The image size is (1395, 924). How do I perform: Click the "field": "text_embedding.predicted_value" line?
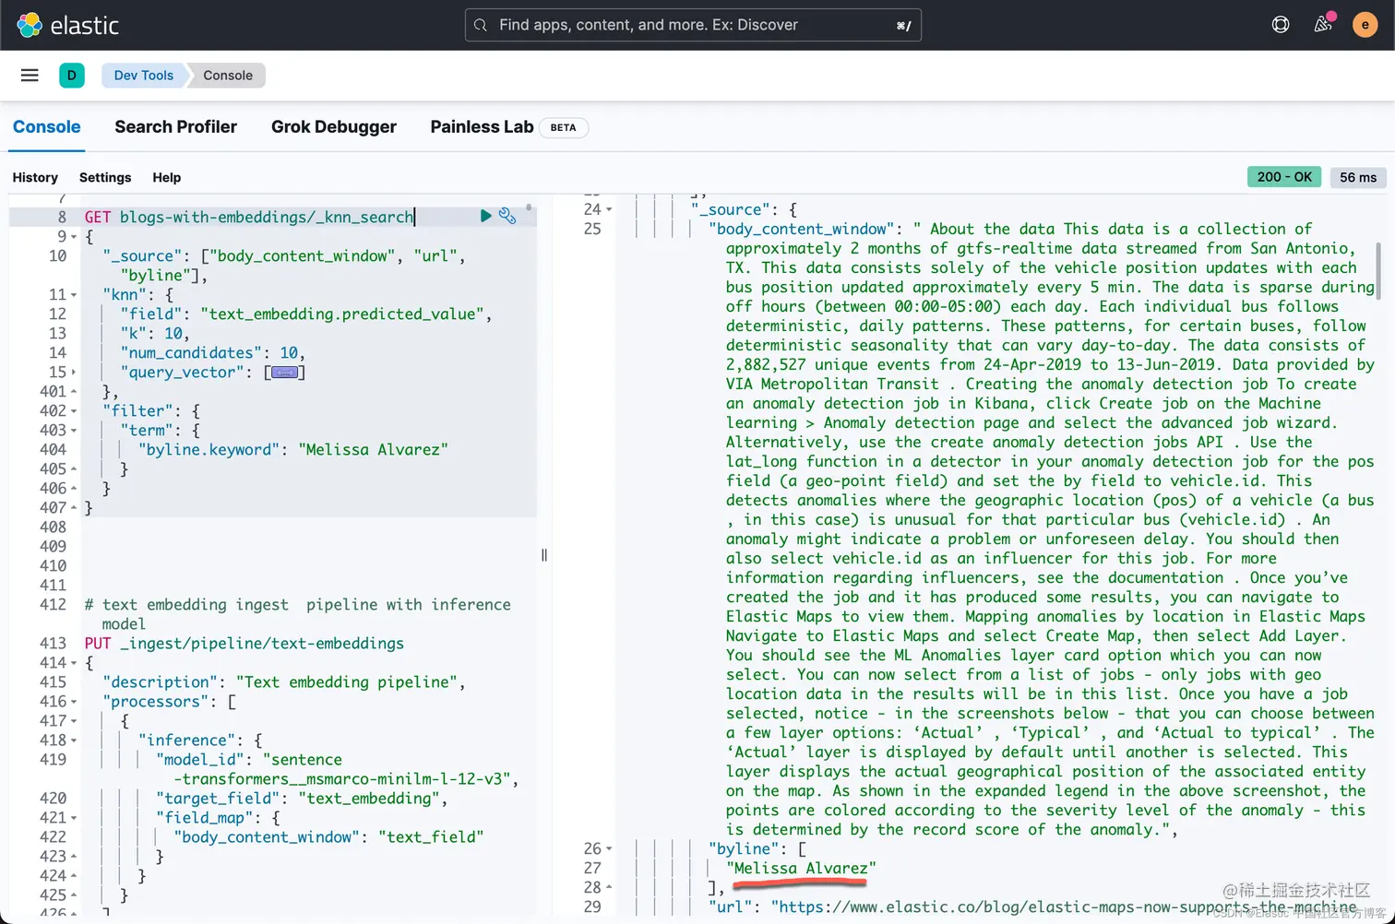pos(306,314)
